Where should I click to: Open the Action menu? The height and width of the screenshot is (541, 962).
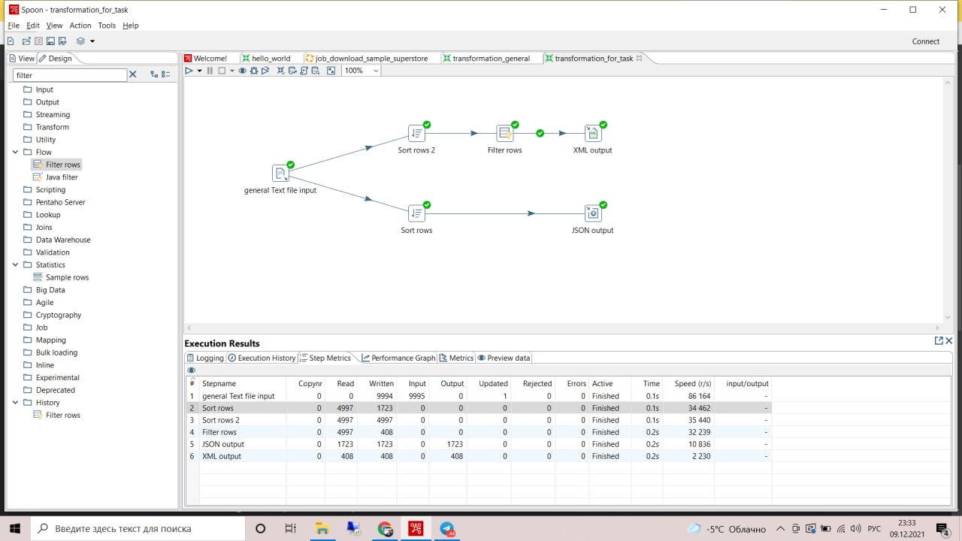click(80, 26)
